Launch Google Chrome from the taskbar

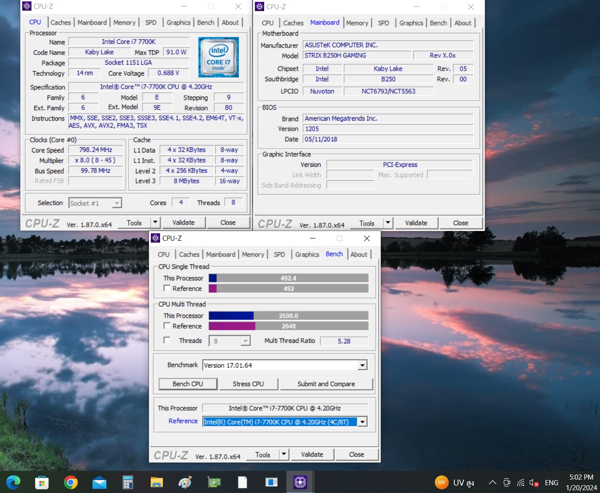[x=71, y=482]
